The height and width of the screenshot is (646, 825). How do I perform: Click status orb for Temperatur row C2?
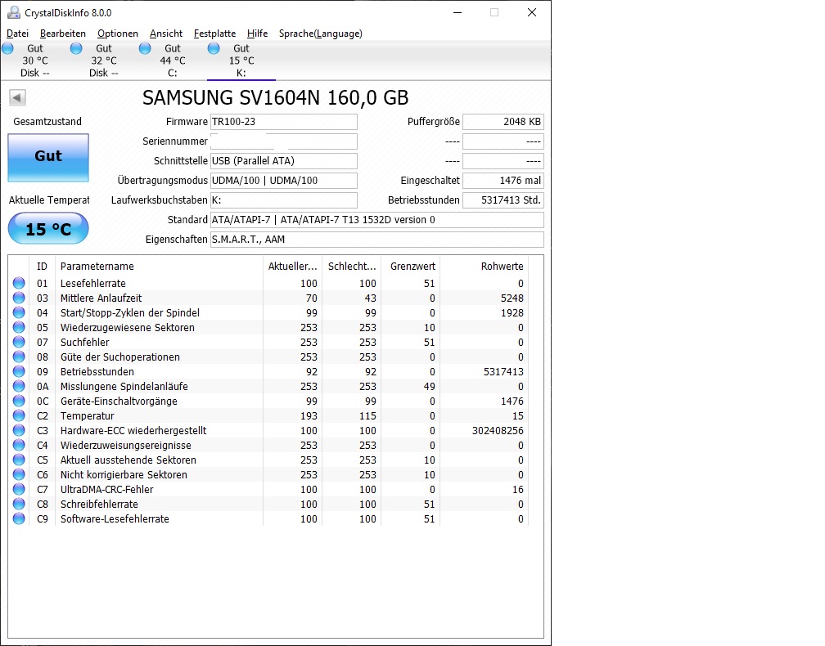coord(19,415)
